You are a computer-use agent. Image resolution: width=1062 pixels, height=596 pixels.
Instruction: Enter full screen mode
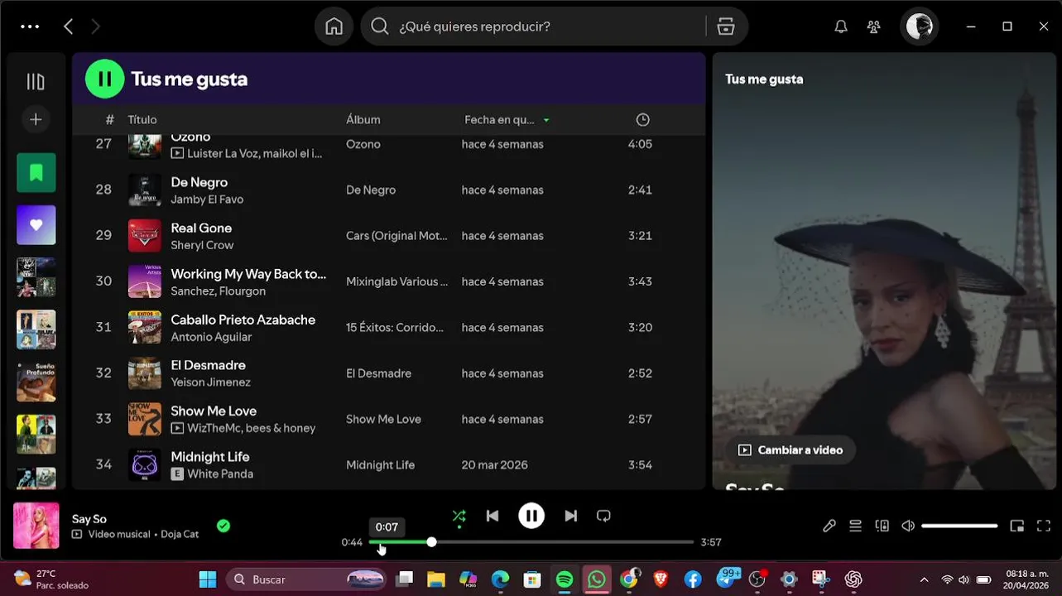tap(1044, 526)
